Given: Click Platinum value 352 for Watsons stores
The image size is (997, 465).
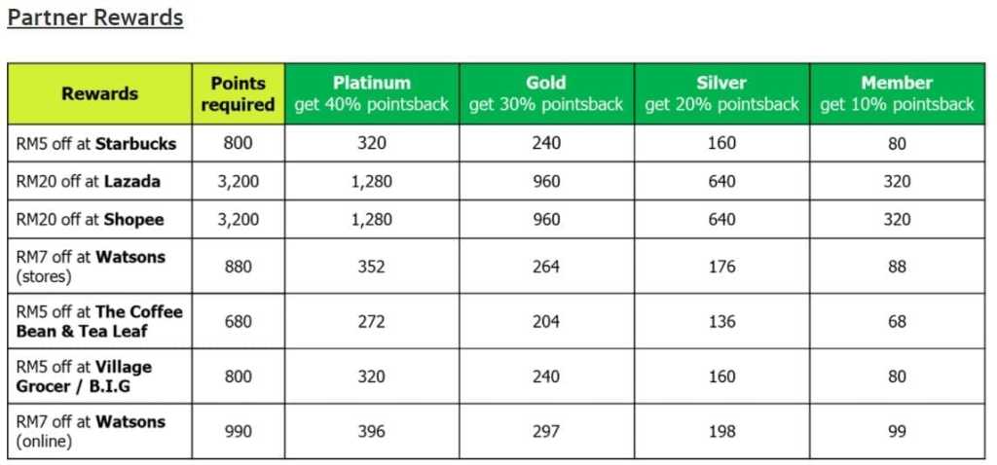Looking at the screenshot, I should pyautogui.click(x=371, y=267).
